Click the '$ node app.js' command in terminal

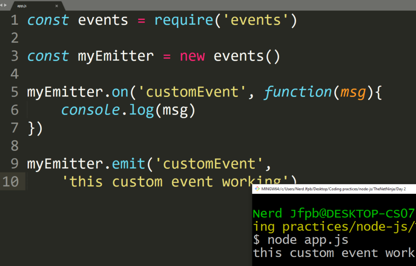click(x=301, y=240)
